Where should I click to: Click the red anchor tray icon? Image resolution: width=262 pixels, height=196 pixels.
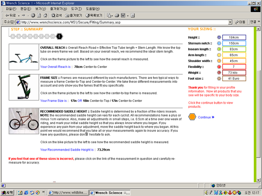pyautogui.click(x=230, y=193)
